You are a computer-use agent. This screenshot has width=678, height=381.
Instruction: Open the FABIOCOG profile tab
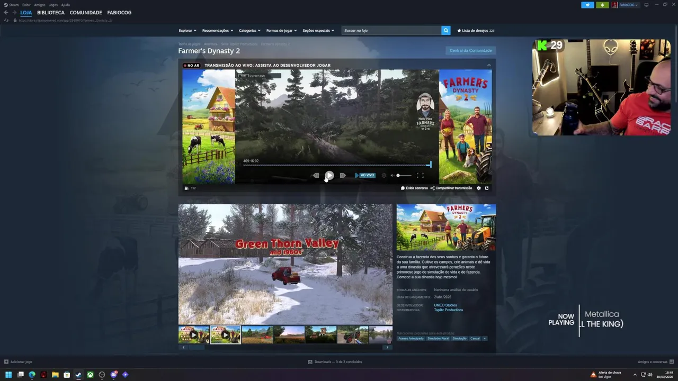pos(119,13)
